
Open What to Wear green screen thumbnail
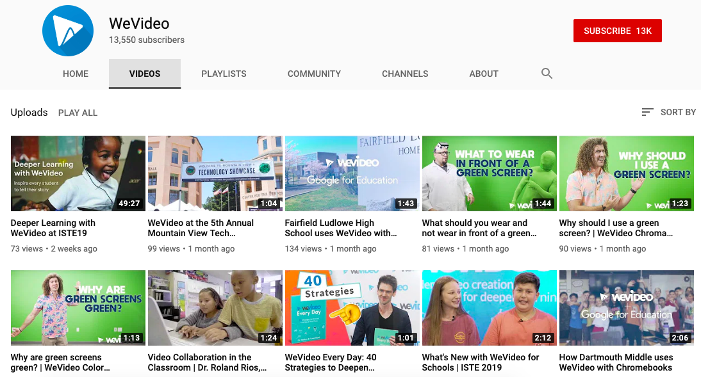(x=490, y=173)
